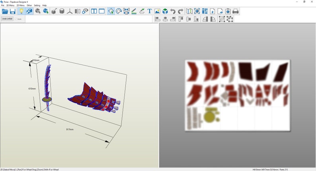Viewport: 316px width, 171px height.
Task: Select the Join/Disjoin parts tool icon
Action: (126, 11)
